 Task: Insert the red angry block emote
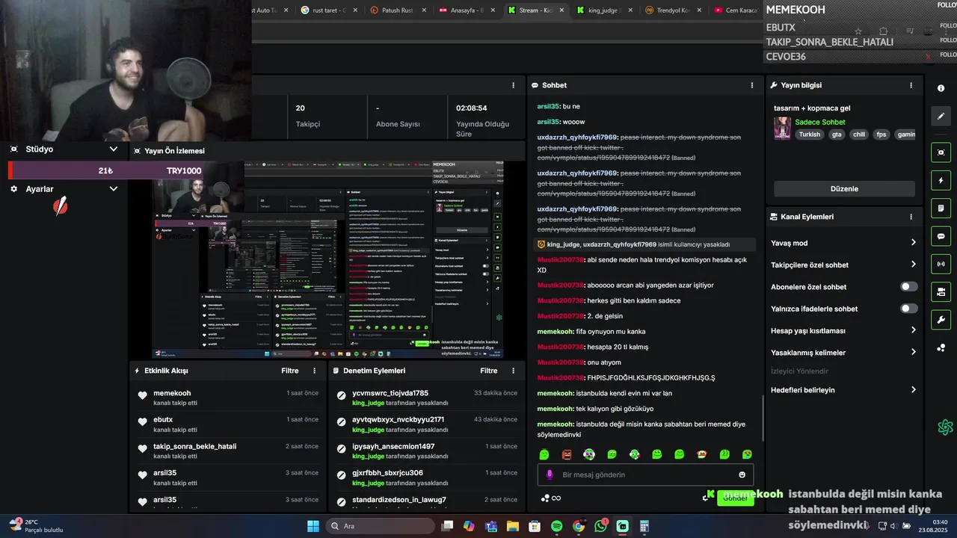567,454
